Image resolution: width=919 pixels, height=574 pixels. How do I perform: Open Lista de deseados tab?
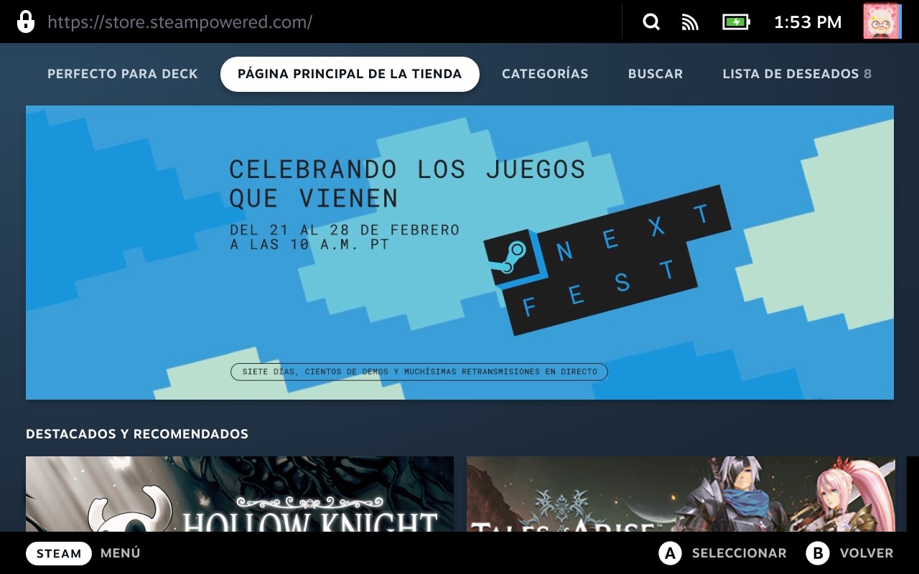(797, 74)
